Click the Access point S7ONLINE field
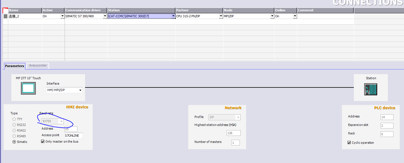This screenshot has width=404, height=163. click(74, 136)
